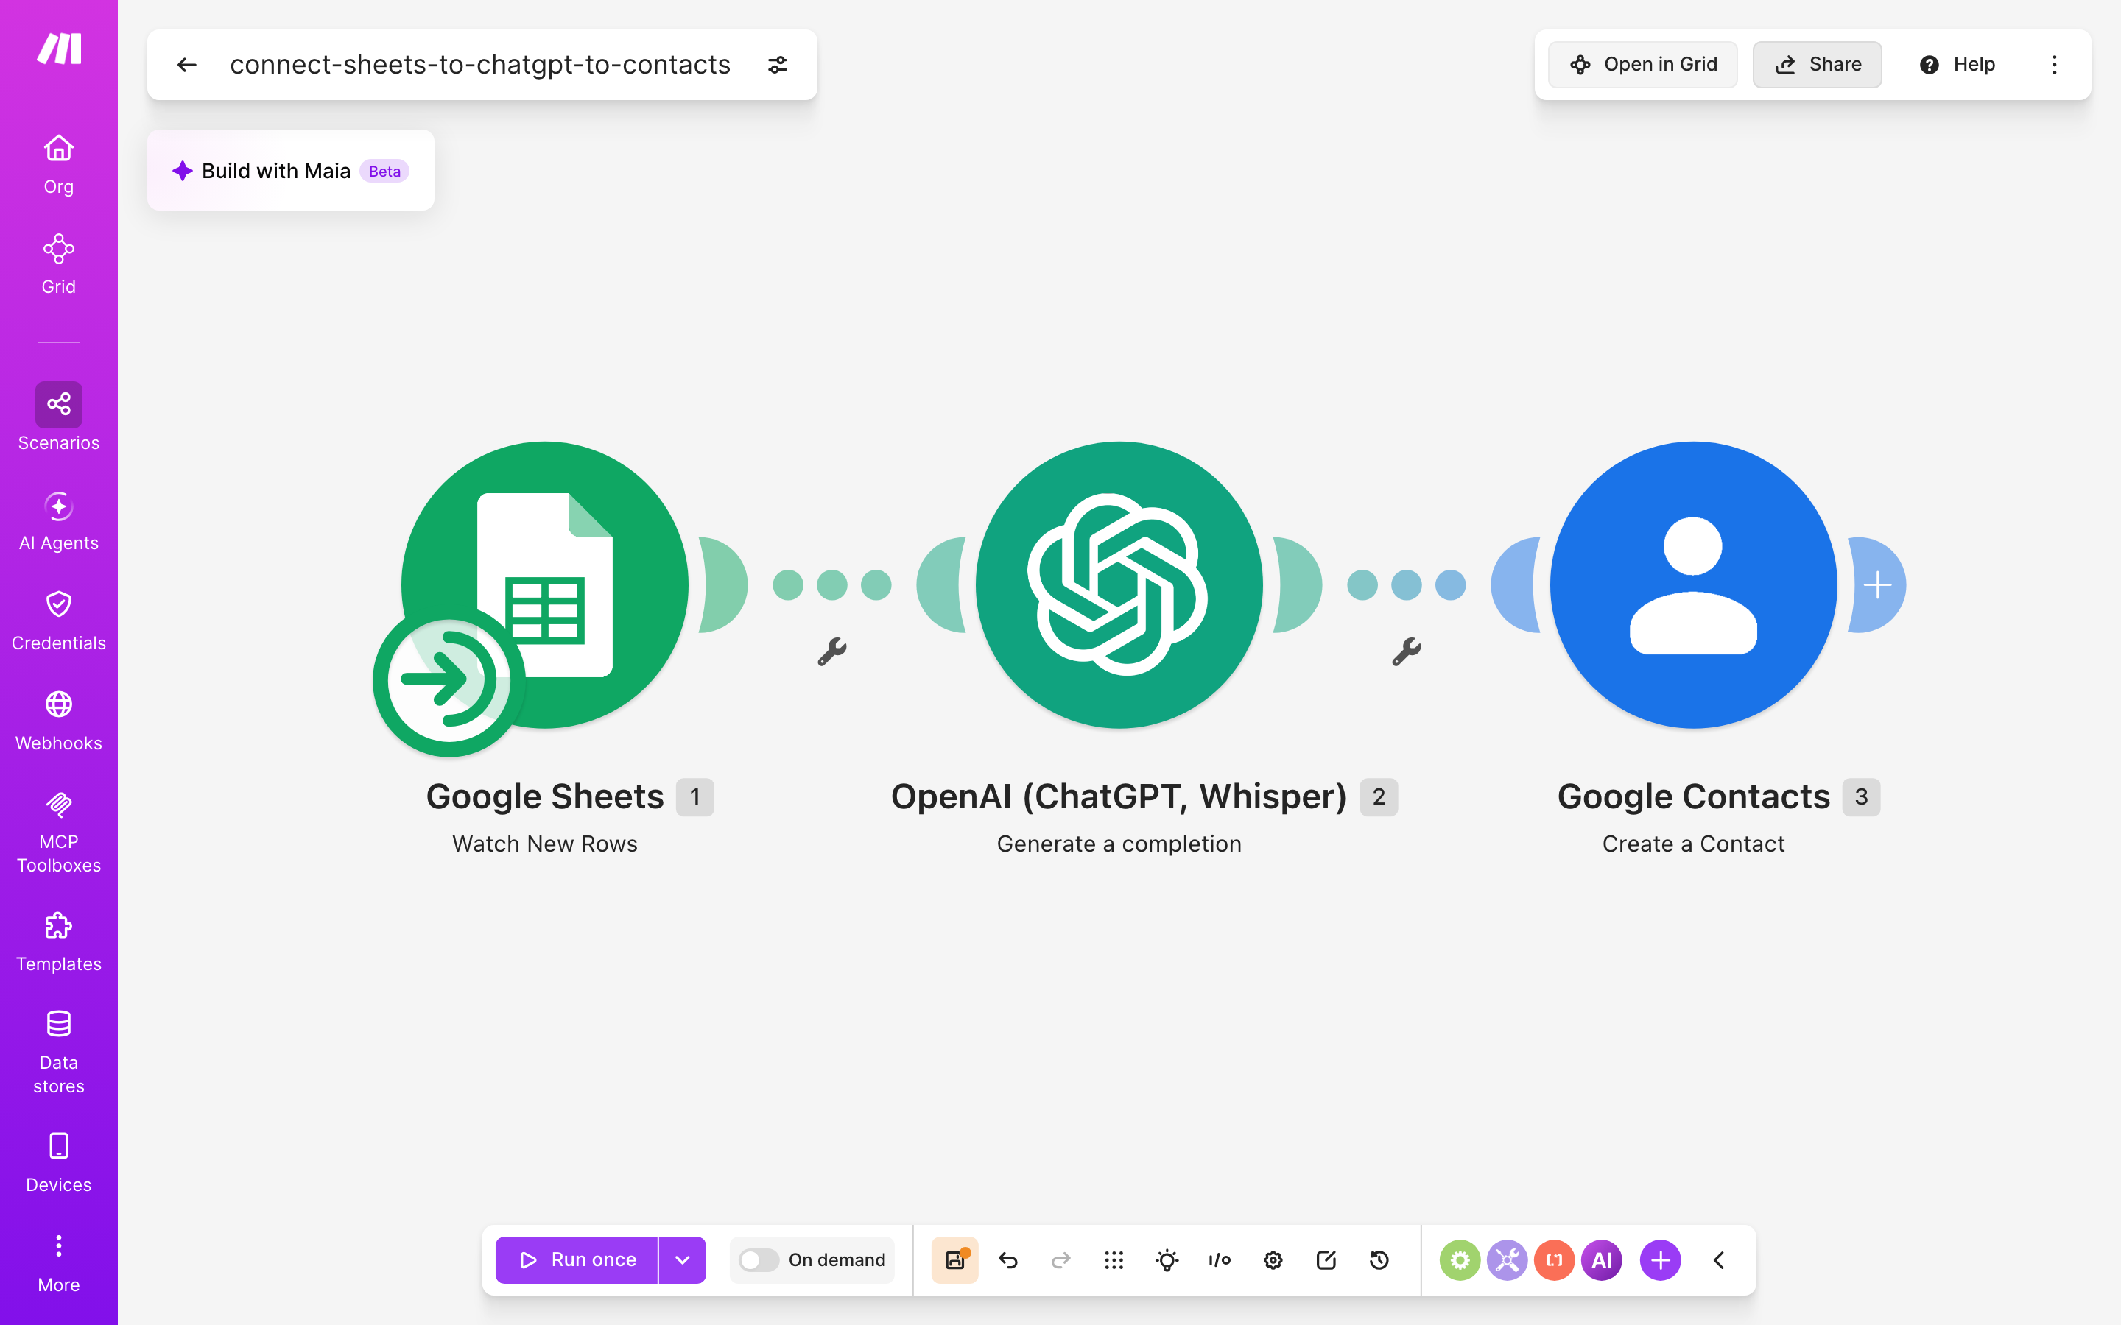Open AI Agents in the sidebar
This screenshot has width=2121, height=1325.
click(59, 521)
